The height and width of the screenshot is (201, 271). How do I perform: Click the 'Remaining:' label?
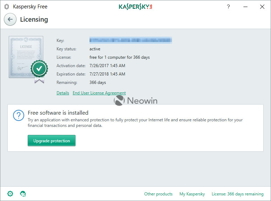tap(67, 82)
